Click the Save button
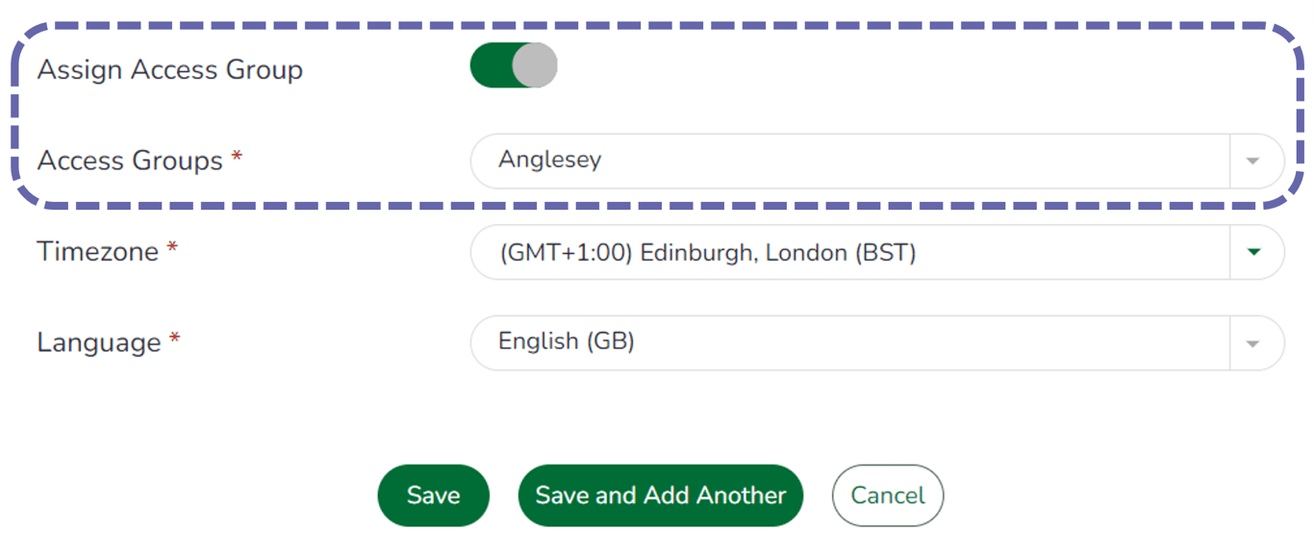The image size is (1314, 554). click(x=433, y=495)
